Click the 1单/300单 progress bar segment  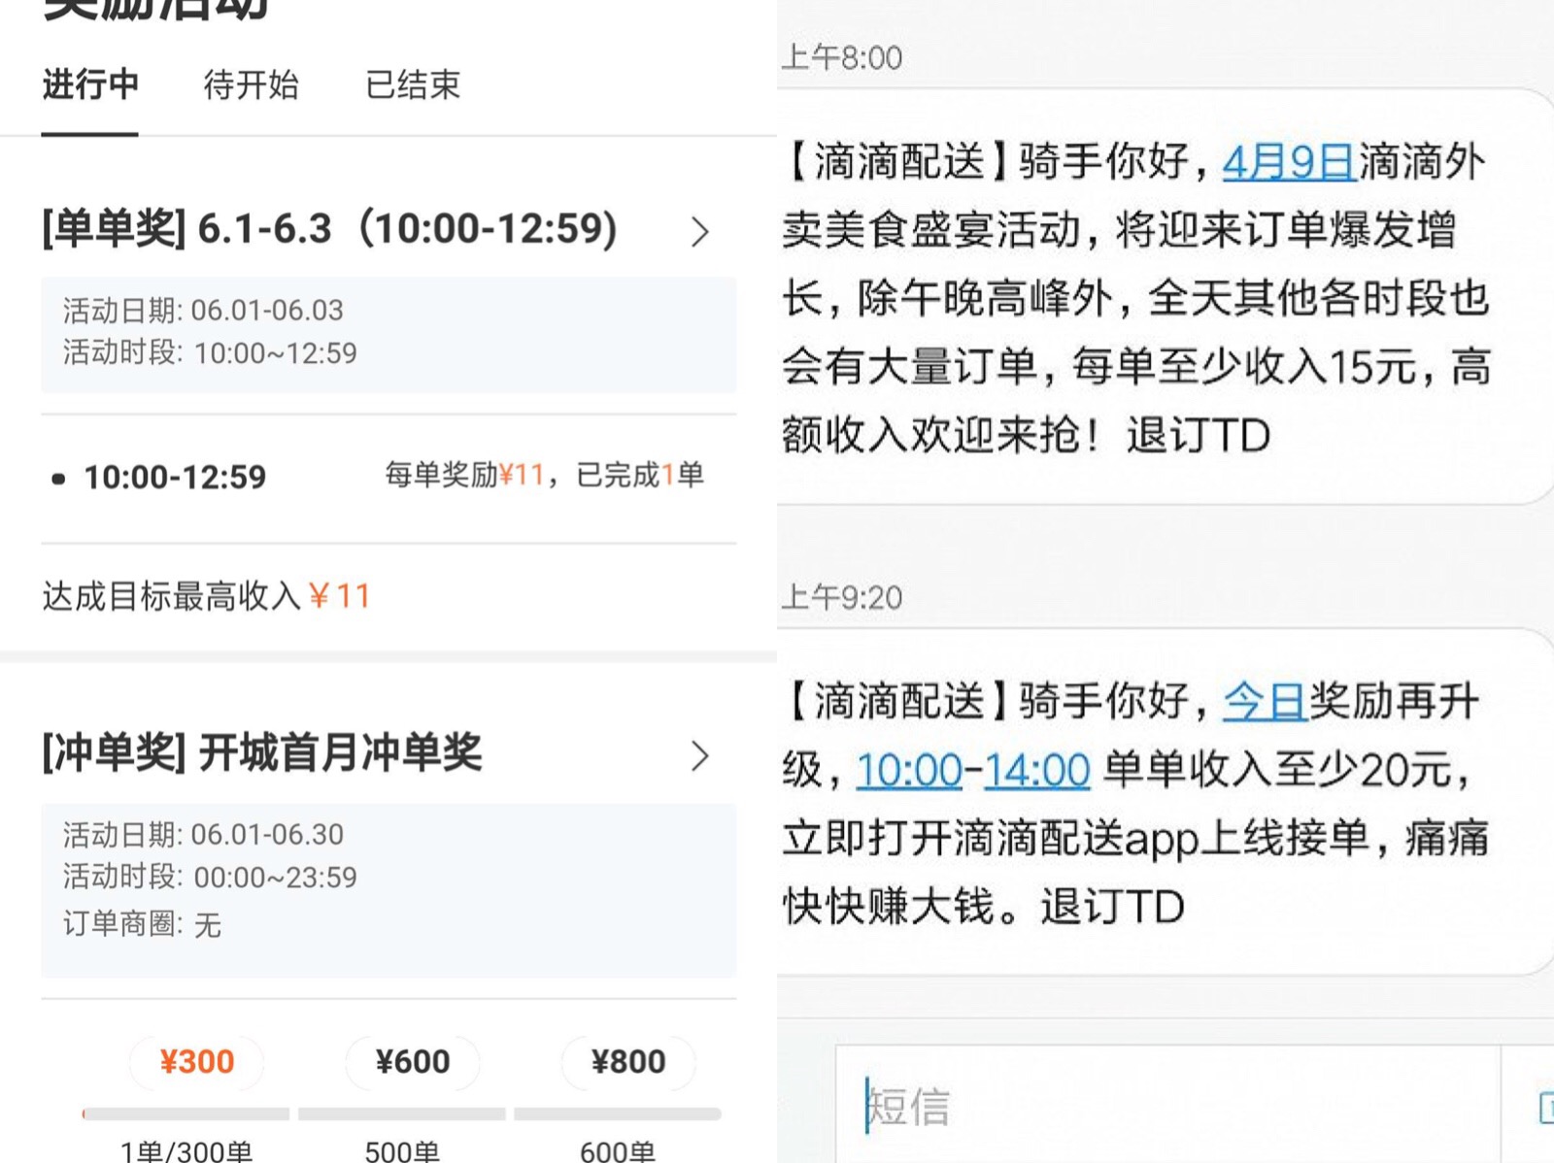(x=186, y=1114)
